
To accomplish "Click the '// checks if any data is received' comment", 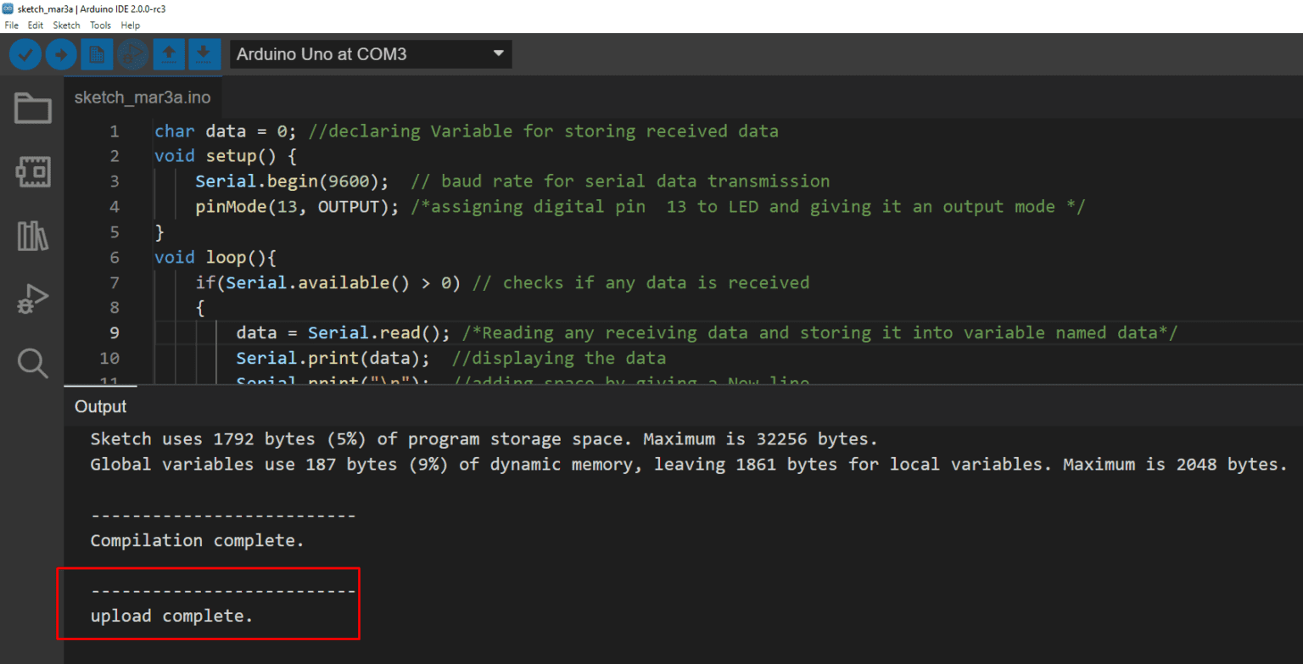I will coord(640,282).
